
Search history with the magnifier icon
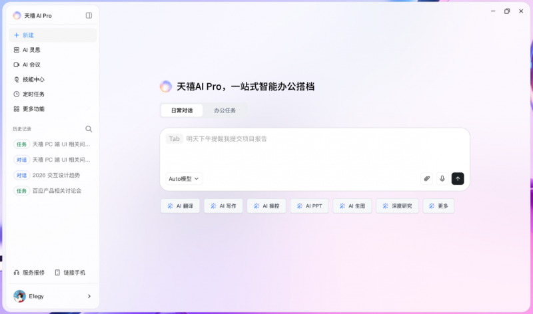[89, 129]
